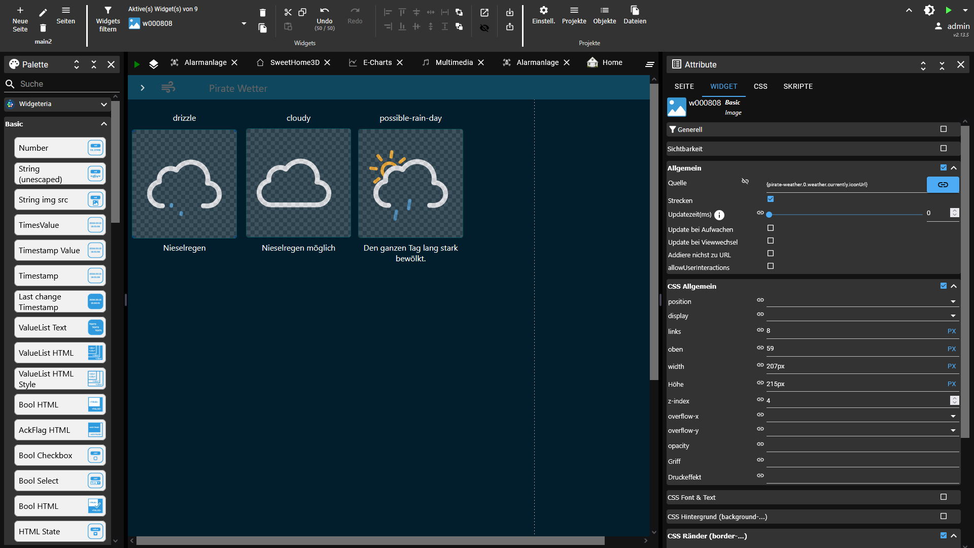Viewport: 974px width, 548px height.
Task: Click the delete widget trash icon
Action: click(262, 13)
